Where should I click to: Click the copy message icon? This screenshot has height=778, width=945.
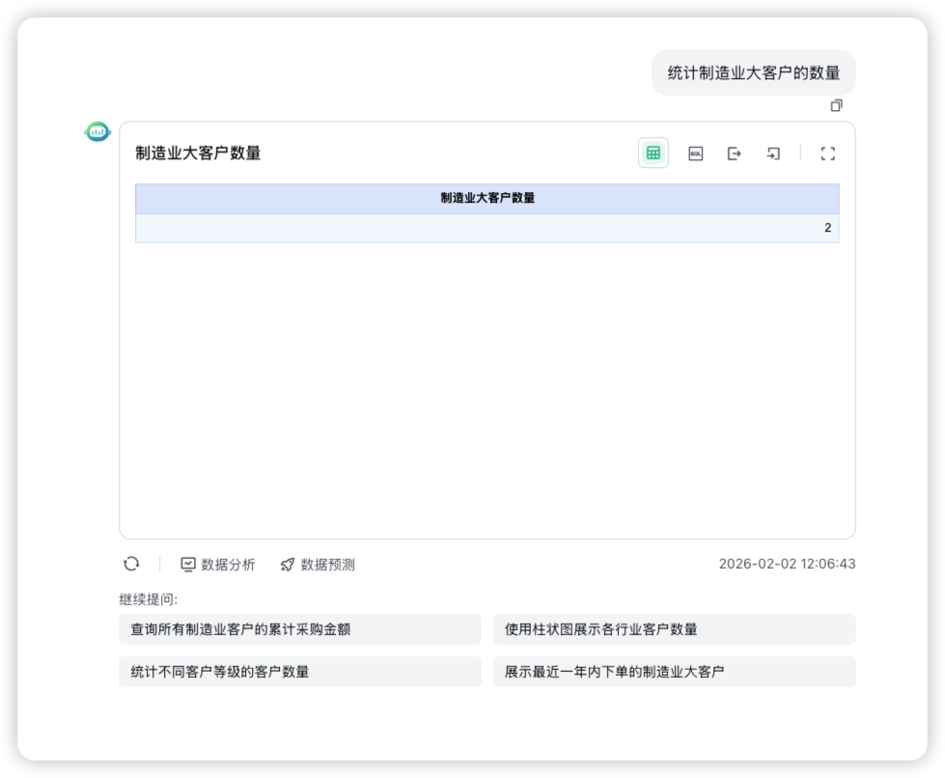[x=836, y=103]
